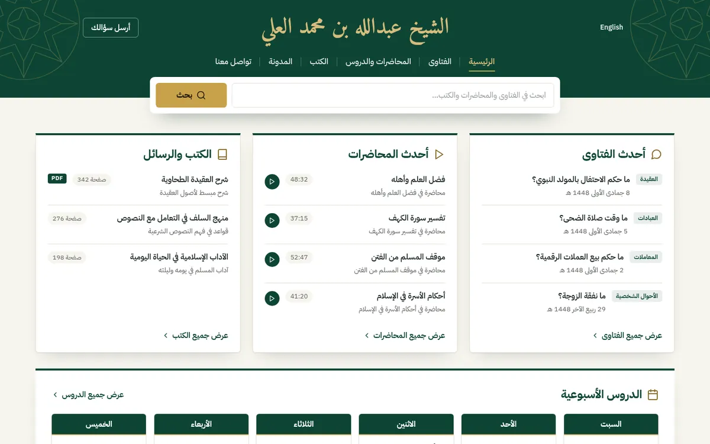Select the السبت day column header

tap(611, 424)
